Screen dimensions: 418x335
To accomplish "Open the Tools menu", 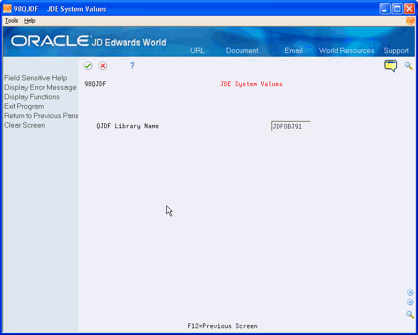I will 12,20.
